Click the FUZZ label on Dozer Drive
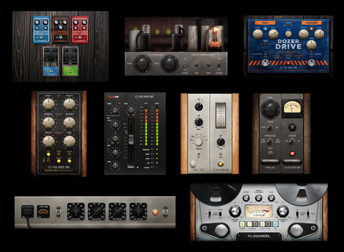The image size is (344, 252). (x=265, y=23)
